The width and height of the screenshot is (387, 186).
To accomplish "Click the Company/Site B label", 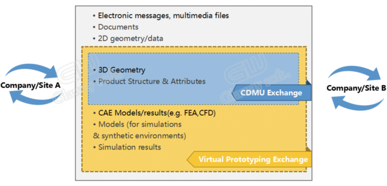I will pos(356,88).
